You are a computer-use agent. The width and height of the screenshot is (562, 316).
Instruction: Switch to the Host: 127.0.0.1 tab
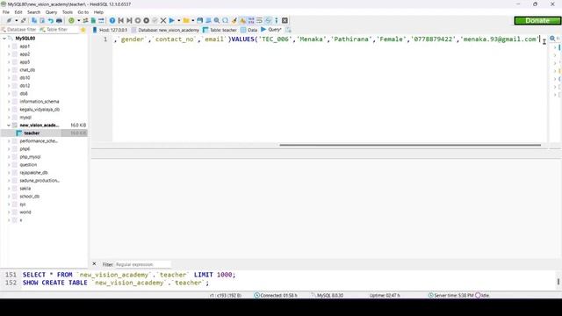pos(110,30)
